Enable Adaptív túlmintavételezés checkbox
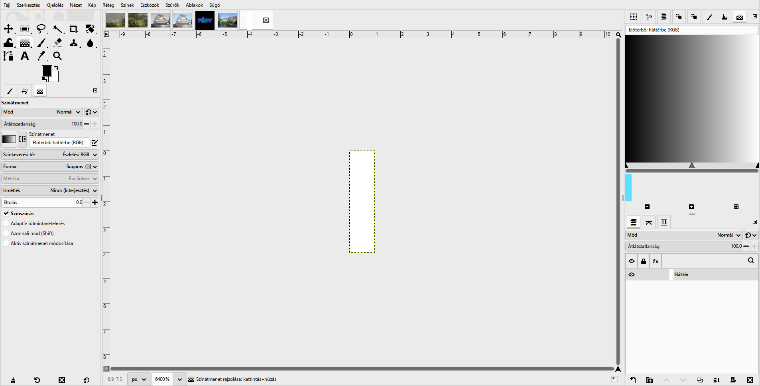Screen dimensions: 760x386 pos(6,223)
